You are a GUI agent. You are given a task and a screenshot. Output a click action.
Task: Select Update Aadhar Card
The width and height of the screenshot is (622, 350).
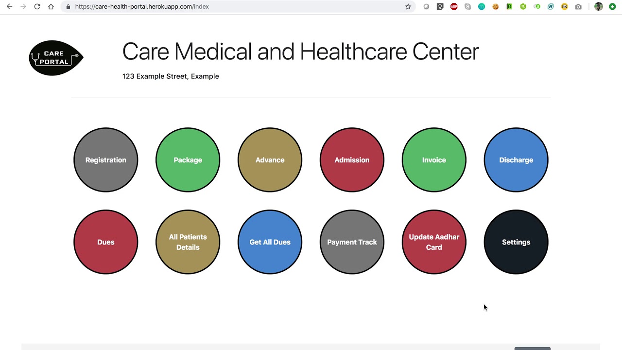[x=434, y=242]
